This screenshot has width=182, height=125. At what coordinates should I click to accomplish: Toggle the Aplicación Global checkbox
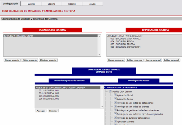pos(115,95)
